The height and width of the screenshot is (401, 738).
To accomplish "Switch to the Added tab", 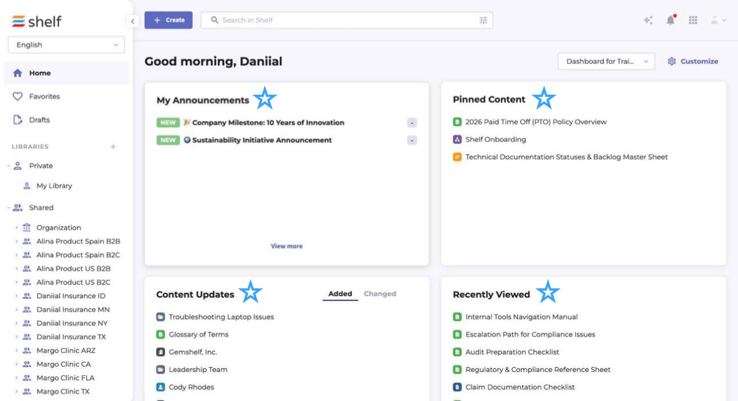I will click(x=340, y=294).
